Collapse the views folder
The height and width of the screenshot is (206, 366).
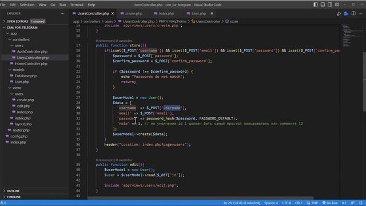[17, 88]
